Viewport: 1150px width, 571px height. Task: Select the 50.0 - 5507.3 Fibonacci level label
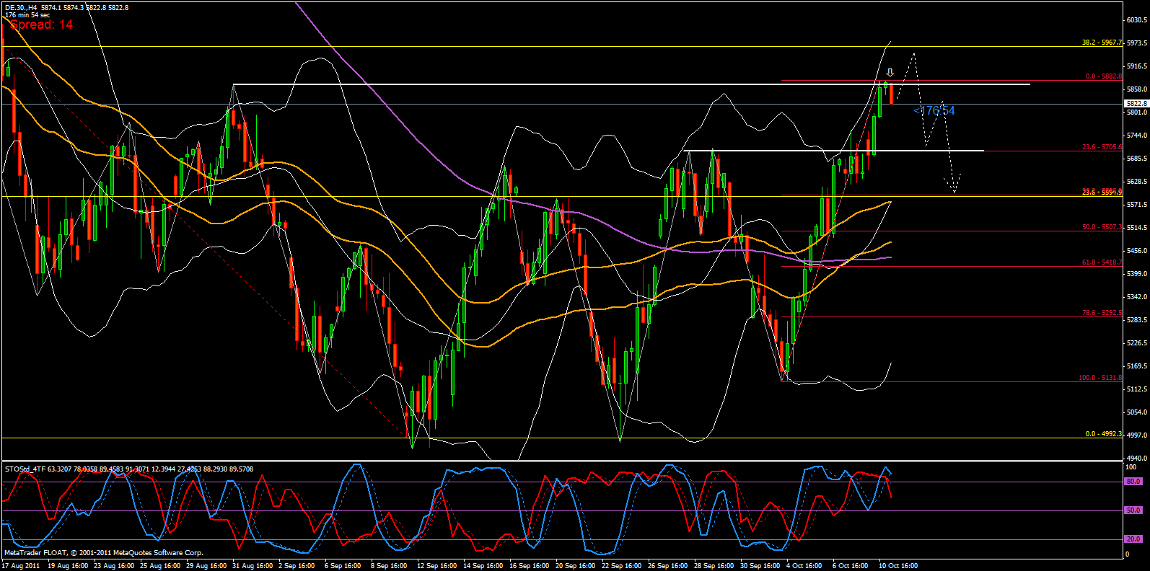click(1102, 227)
